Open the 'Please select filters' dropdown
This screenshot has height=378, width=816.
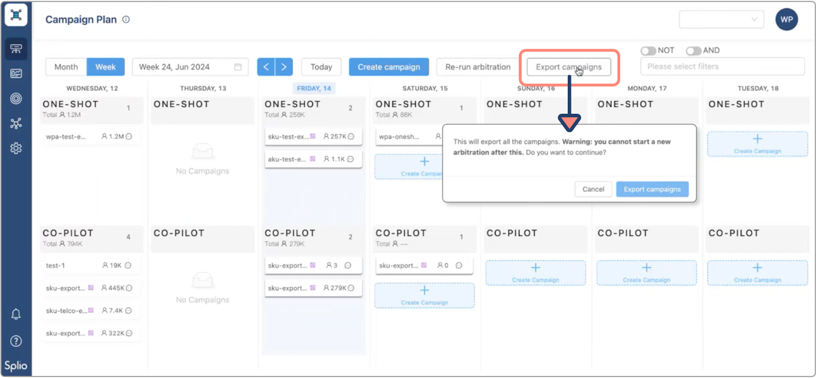[x=722, y=66]
